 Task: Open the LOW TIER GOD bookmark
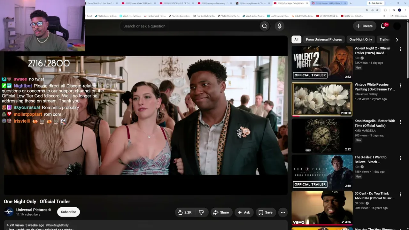pyautogui.click(x=327, y=16)
